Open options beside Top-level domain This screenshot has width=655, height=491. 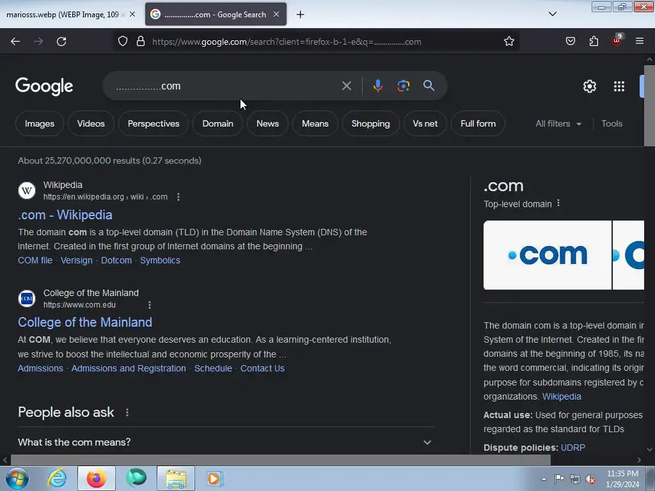(x=558, y=203)
